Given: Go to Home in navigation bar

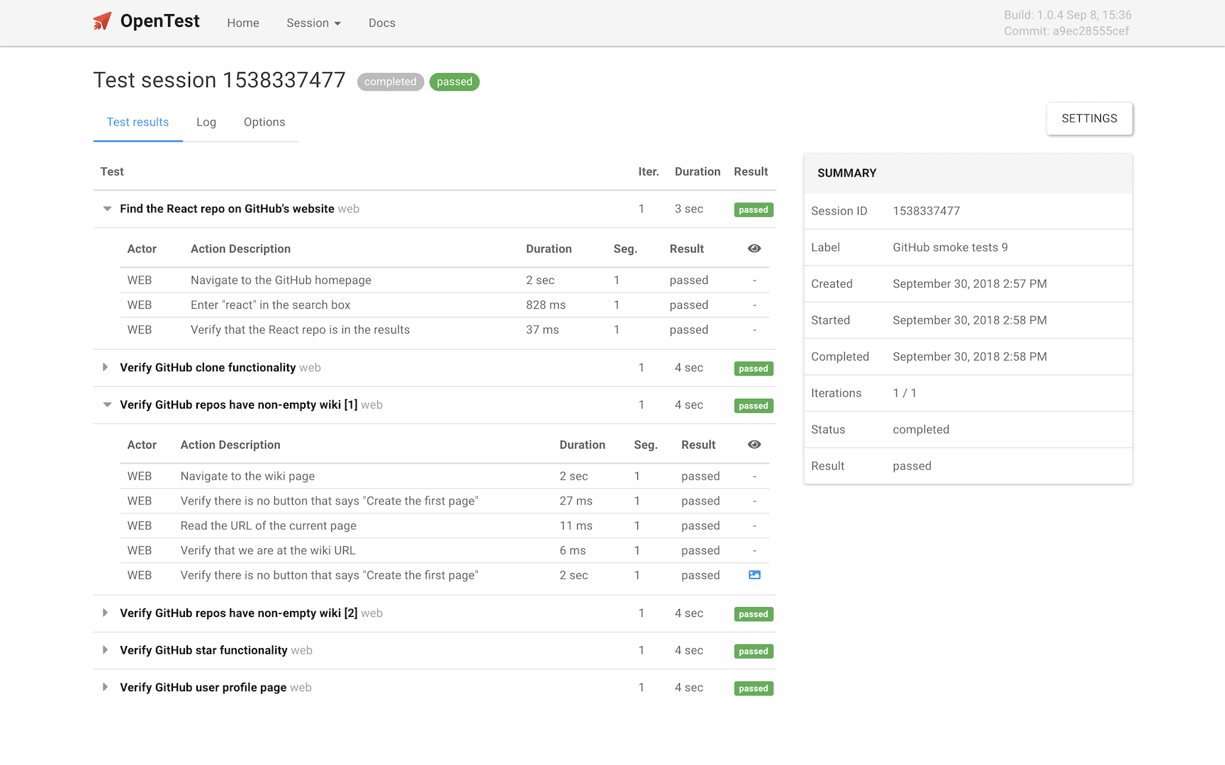Looking at the screenshot, I should pyautogui.click(x=243, y=23).
